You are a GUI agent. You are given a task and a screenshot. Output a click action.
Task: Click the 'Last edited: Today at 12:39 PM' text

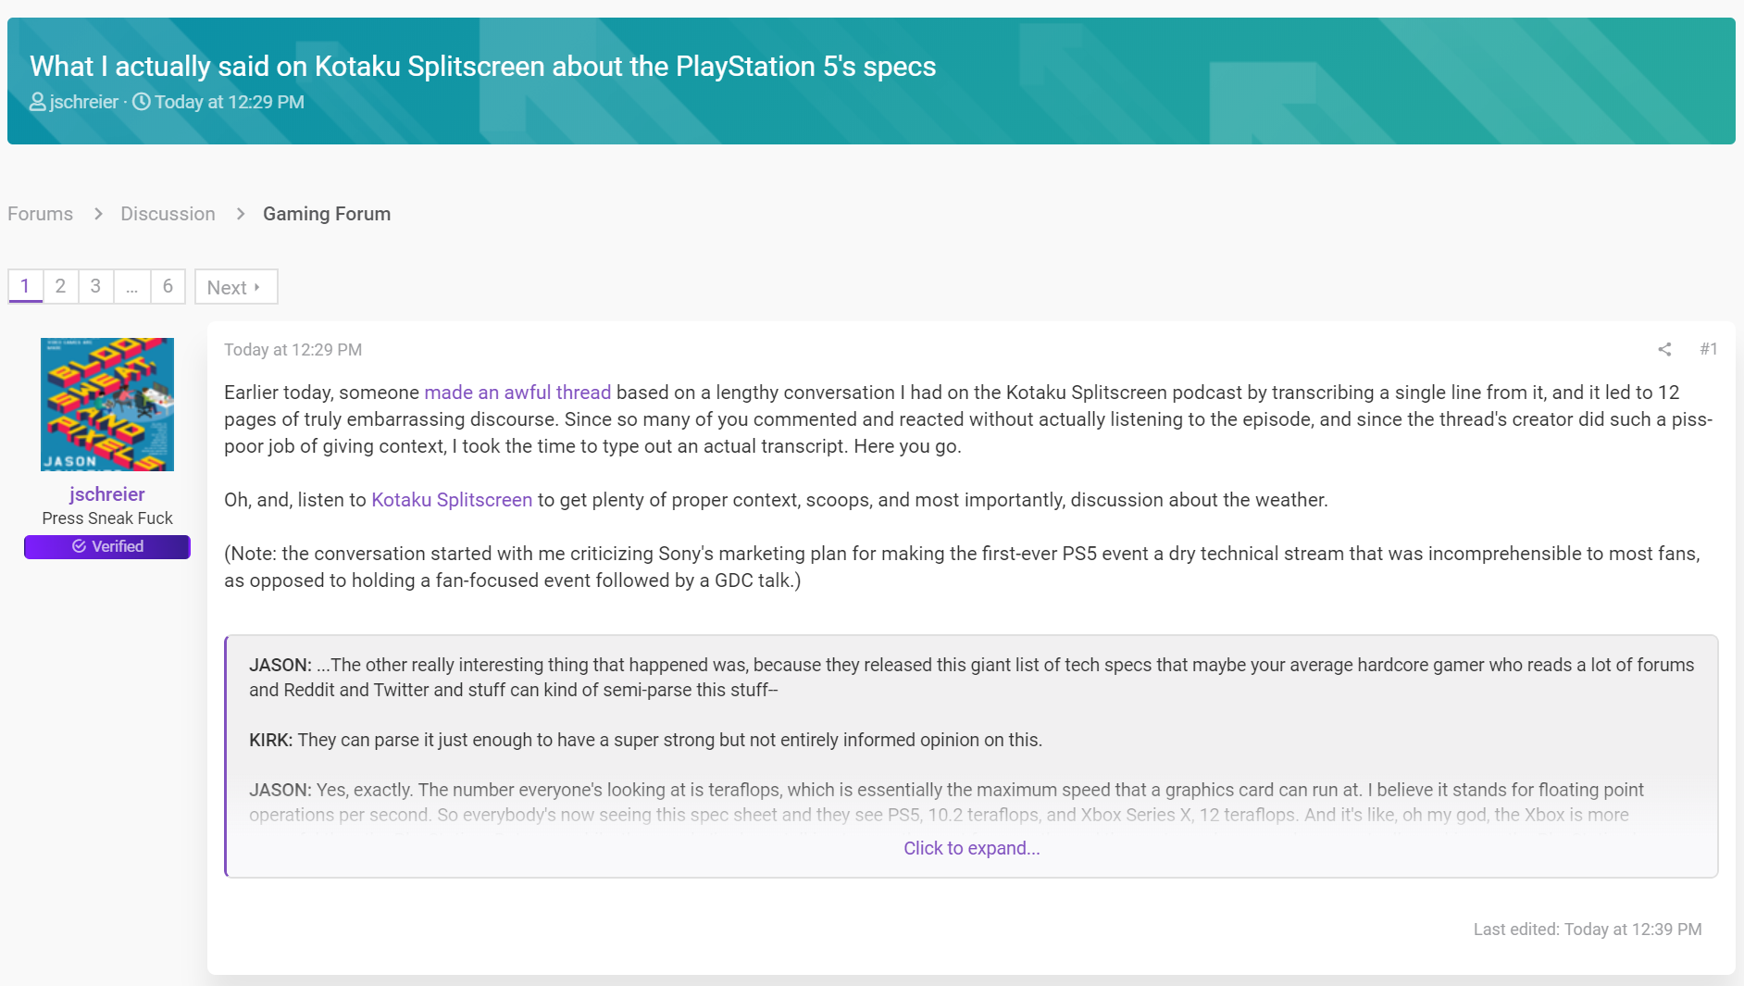[1588, 930]
